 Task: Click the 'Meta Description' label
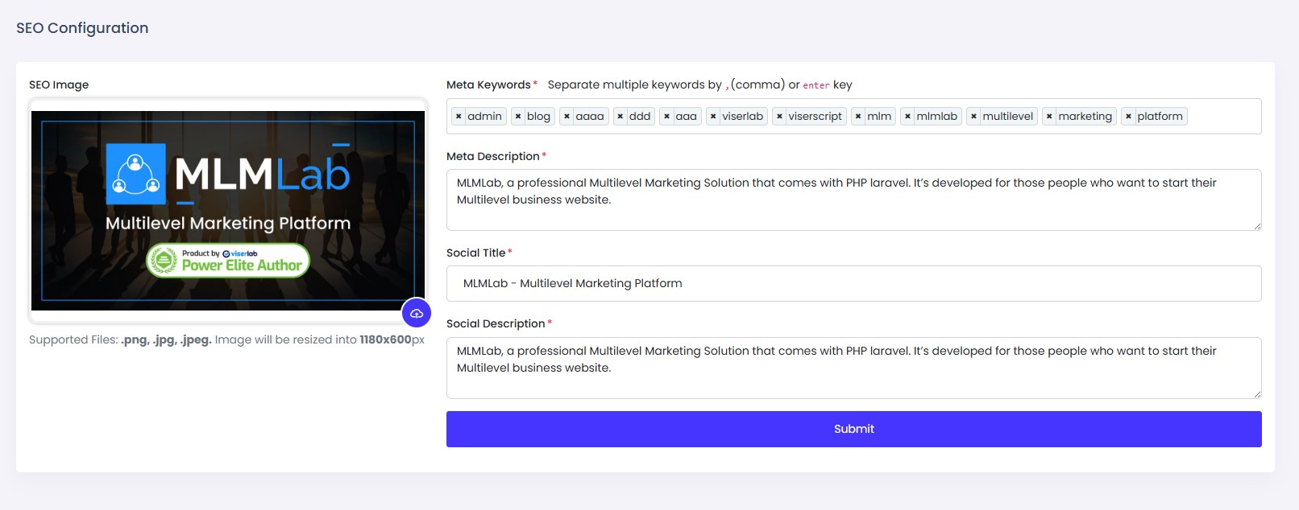point(492,156)
